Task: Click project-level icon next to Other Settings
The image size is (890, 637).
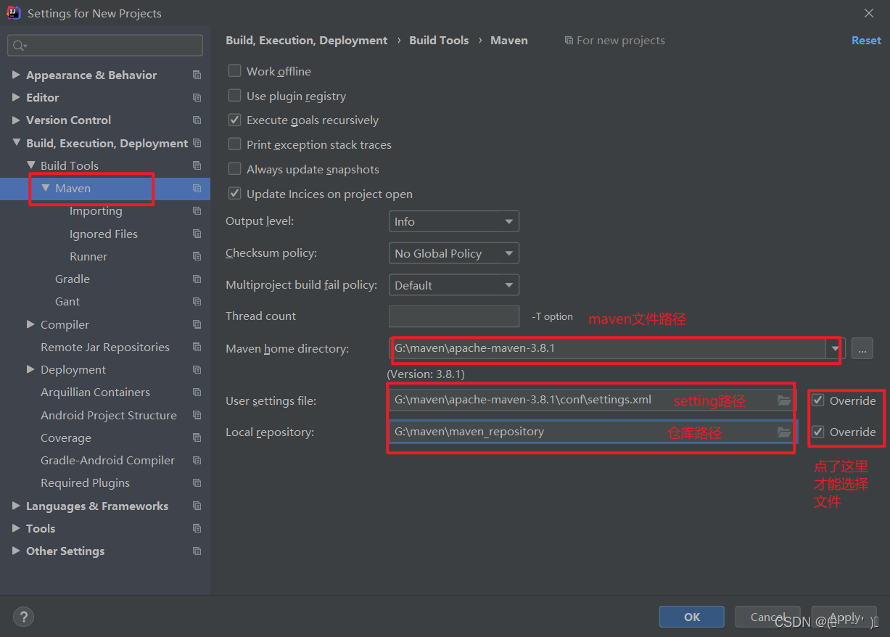Action: tap(197, 551)
